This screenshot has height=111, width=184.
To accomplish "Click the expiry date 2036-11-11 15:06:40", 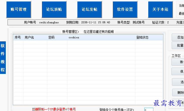I will tap(96, 22).
